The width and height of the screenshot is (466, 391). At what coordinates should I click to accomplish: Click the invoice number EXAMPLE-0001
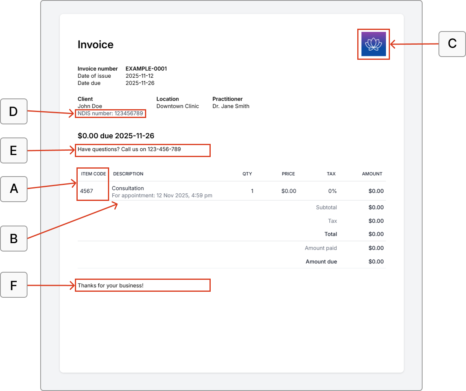(x=146, y=69)
